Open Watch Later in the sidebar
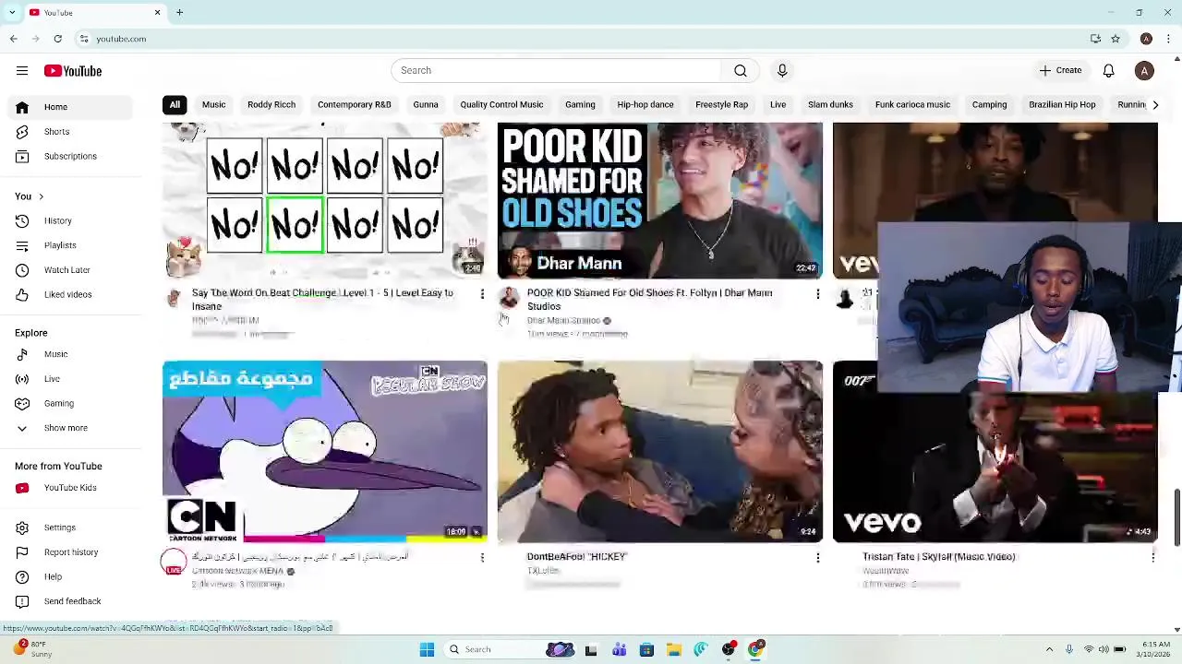The image size is (1182, 664). coord(72,270)
